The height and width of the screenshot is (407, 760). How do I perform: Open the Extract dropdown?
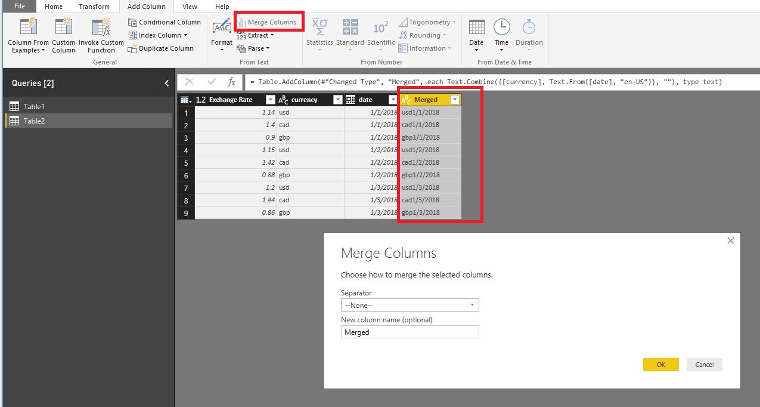(255, 35)
